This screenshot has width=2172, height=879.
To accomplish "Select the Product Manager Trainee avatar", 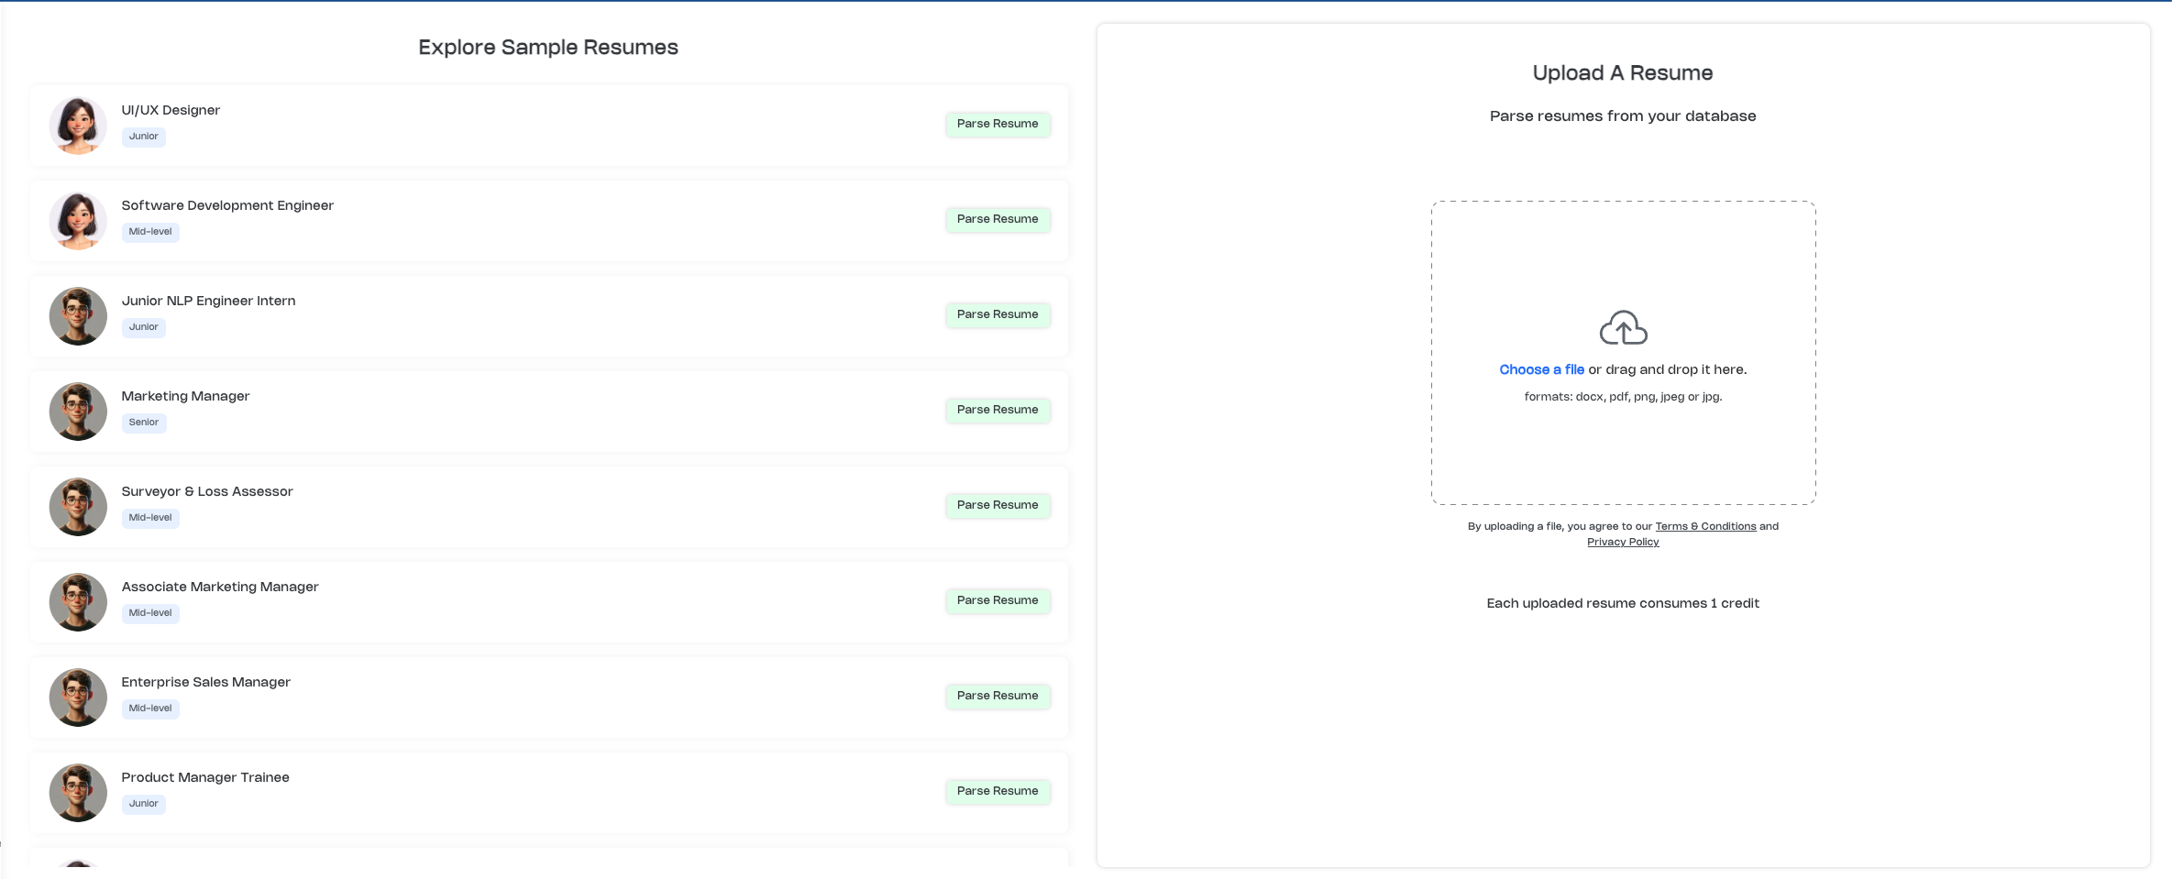I will coord(78,793).
